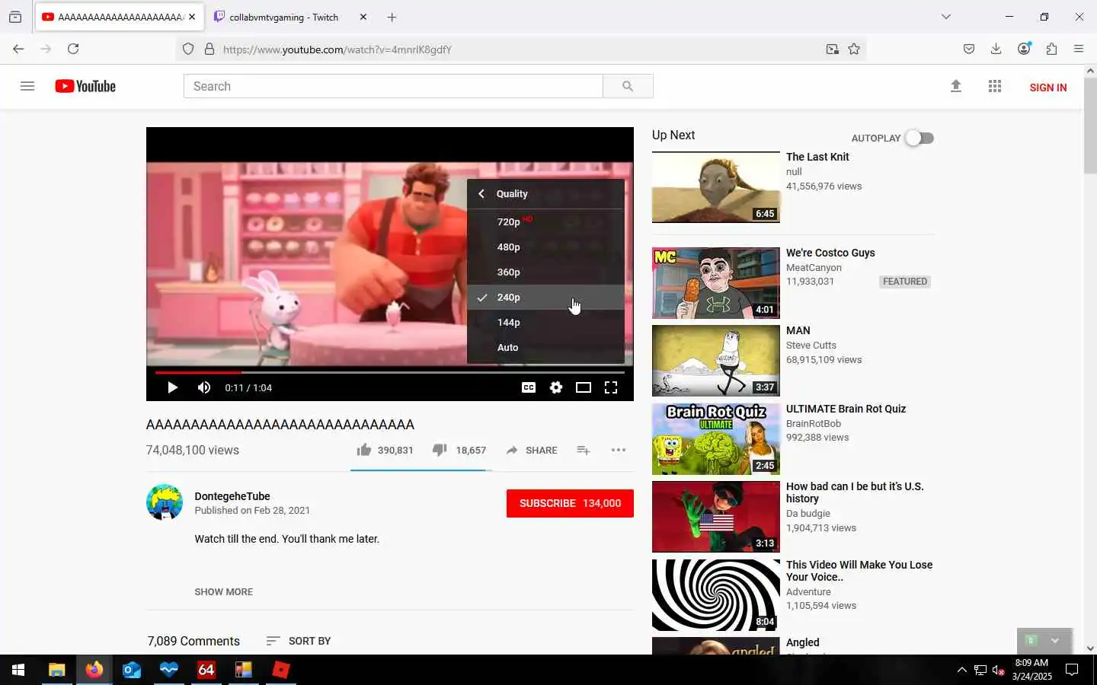The image size is (1097, 685).
Task: Open the upload video icon
Action: 956,86
